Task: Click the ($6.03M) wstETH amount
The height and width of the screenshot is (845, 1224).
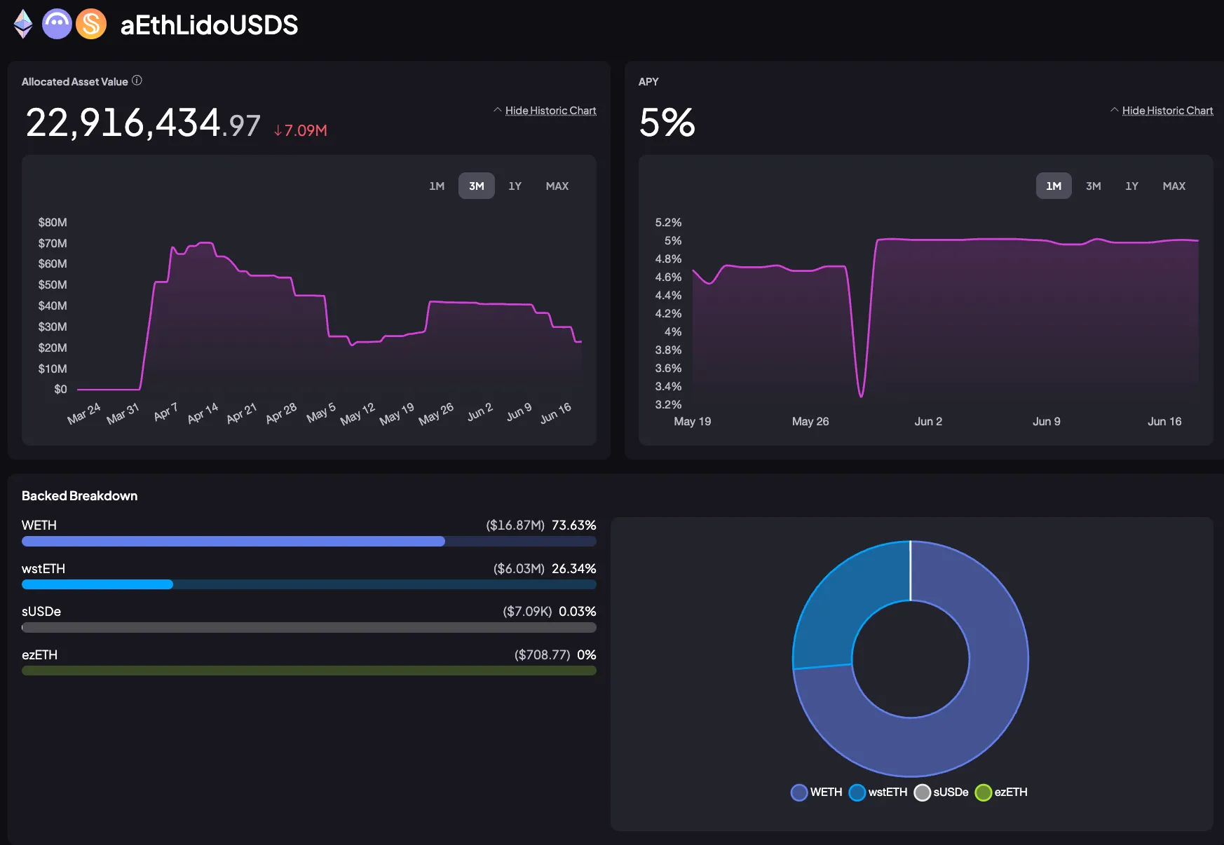Action: 519,569
